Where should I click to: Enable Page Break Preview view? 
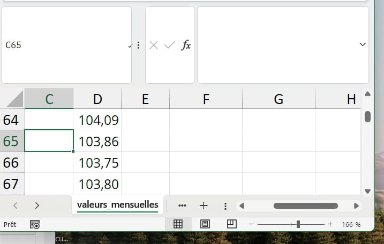point(231,224)
